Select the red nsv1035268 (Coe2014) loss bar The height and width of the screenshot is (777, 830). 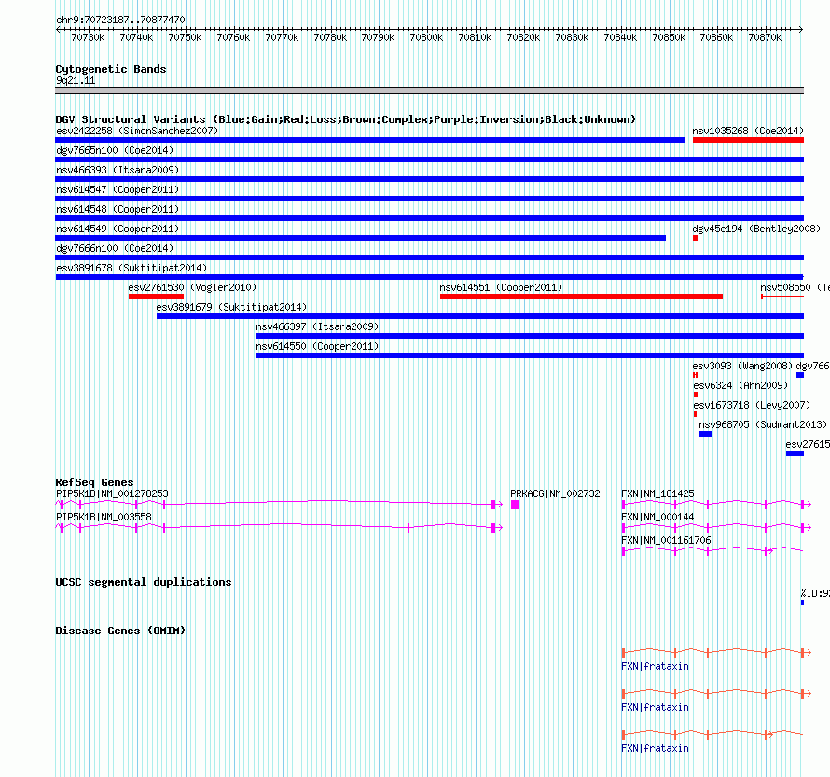(x=748, y=140)
